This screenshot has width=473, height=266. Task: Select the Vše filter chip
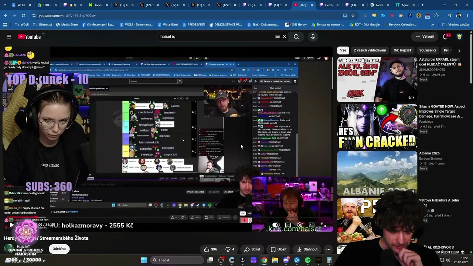343,50
